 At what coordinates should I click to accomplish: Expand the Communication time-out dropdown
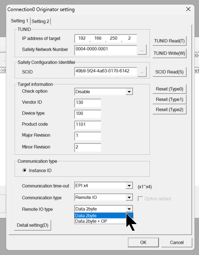129,186
